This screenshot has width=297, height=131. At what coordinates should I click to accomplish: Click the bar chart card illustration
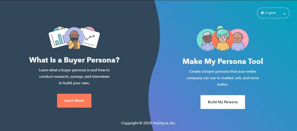[58, 38]
